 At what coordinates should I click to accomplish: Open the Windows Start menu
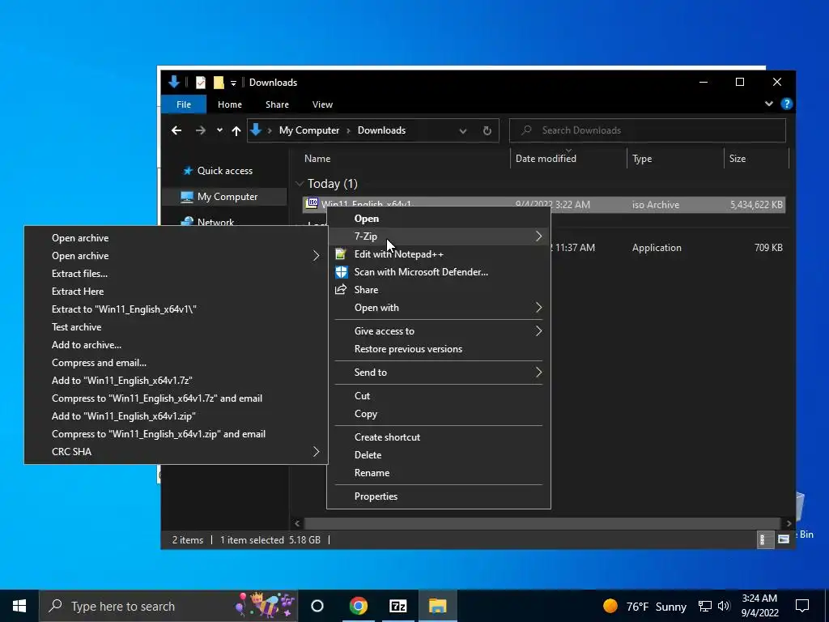point(19,606)
